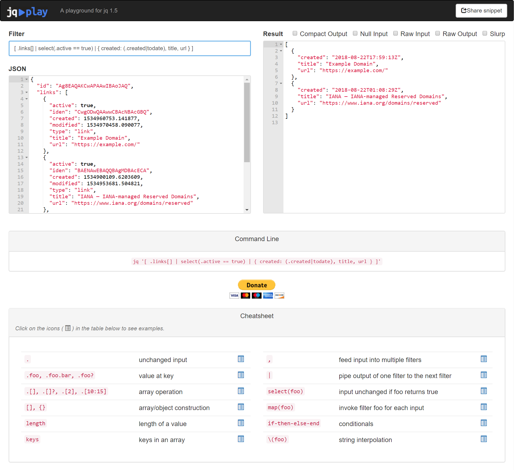Show the keys filter example
514x470 pixels.
pos(241,439)
